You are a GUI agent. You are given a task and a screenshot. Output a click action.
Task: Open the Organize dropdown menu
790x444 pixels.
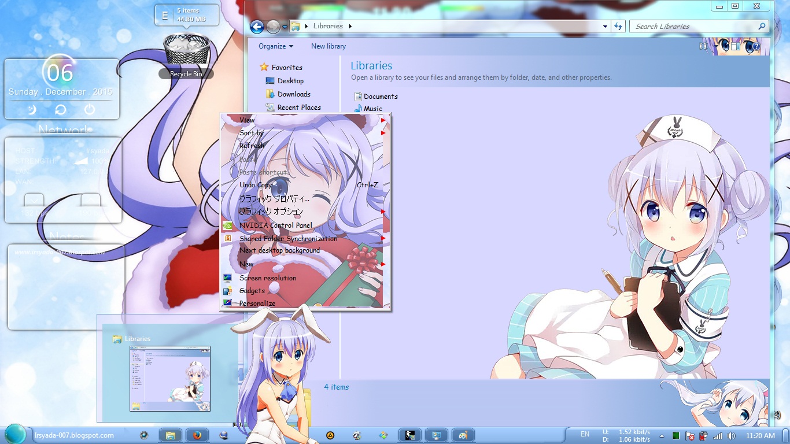pos(276,46)
